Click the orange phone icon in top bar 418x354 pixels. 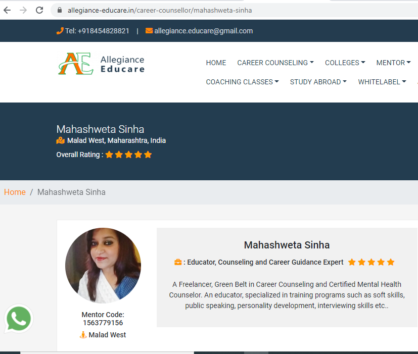click(x=60, y=31)
